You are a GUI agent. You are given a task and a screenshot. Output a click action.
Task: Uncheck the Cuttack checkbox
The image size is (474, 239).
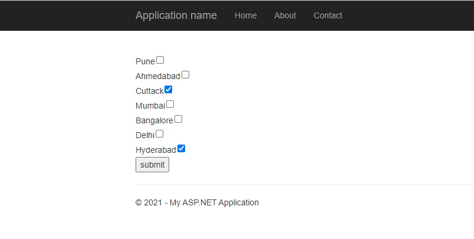(x=169, y=90)
